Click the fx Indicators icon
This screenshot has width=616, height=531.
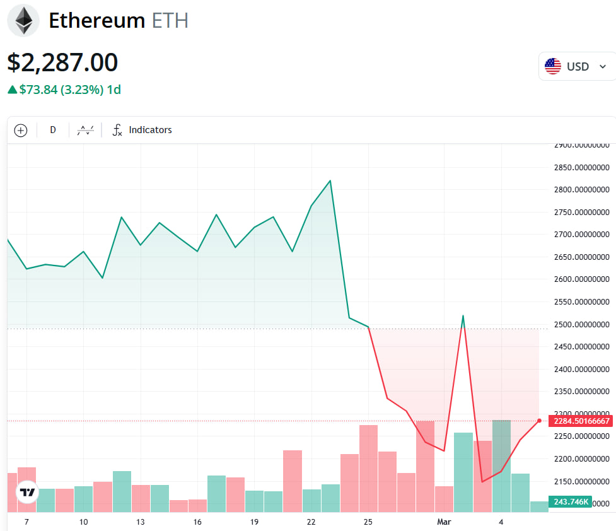pos(117,130)
